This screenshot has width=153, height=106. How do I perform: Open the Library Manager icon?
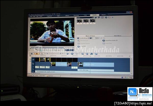(x=102, y=17)
